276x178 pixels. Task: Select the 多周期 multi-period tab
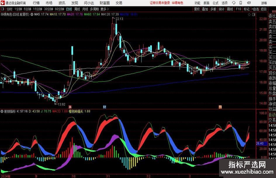click(x=94, y=9)
